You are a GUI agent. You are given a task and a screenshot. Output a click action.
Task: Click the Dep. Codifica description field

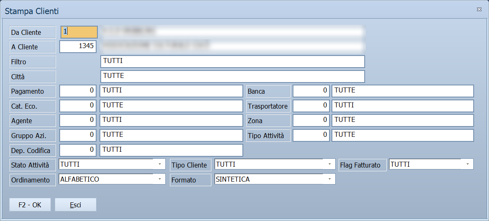[171, 150]
